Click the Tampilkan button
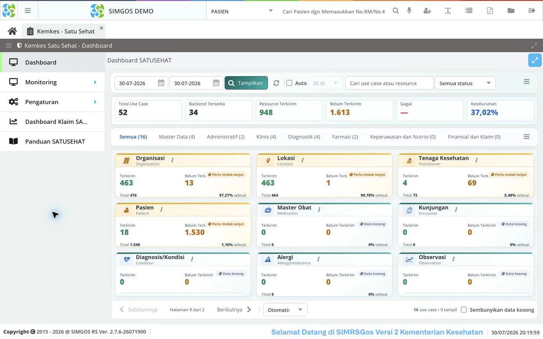This screenshot has width=543, height=339. [246, 83]
